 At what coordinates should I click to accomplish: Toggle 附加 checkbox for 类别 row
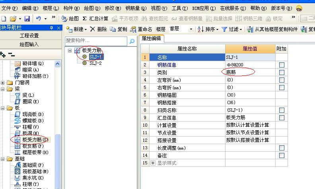click(x=282, y=72)
